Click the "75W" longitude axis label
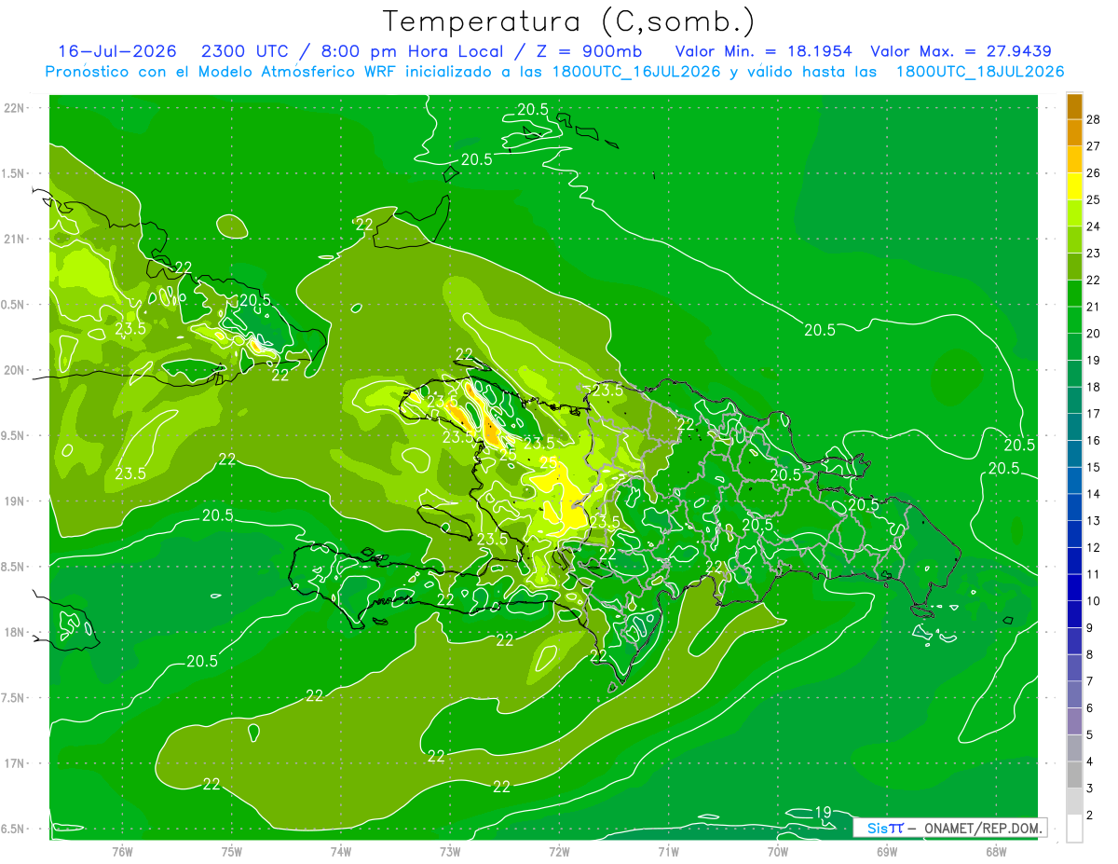The image size is (1118, 864). click(x=232, y=852)
